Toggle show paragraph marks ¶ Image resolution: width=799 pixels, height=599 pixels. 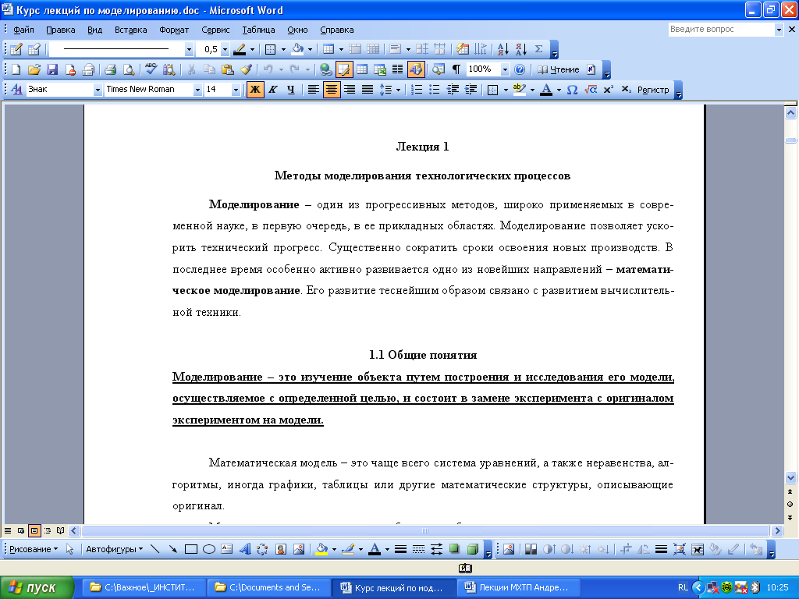coord(456,69)
